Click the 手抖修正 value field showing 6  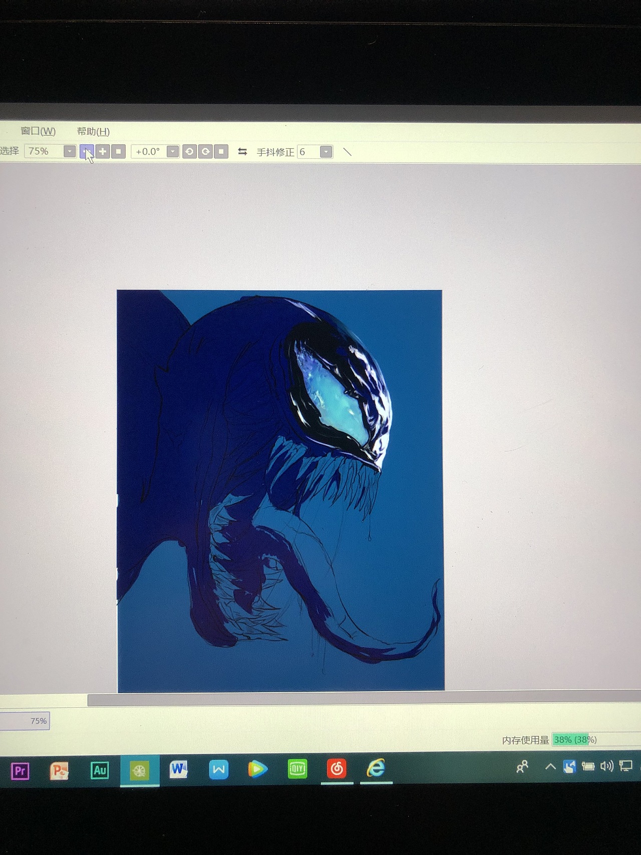pos(308,152)
